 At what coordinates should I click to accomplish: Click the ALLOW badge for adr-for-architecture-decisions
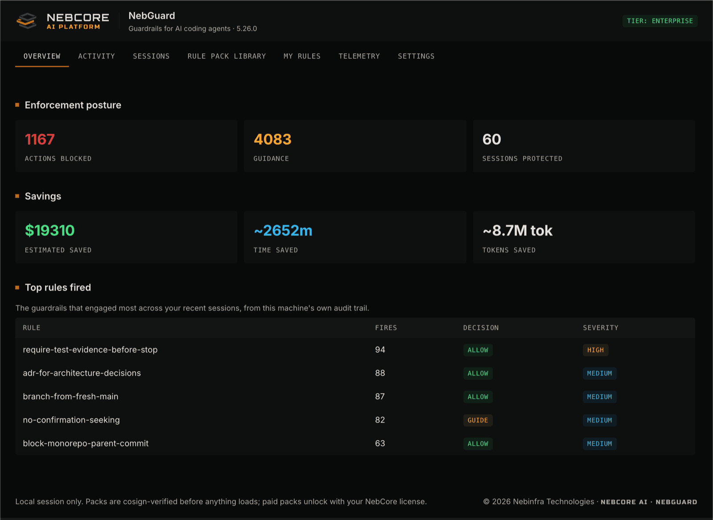click(478, 374)
